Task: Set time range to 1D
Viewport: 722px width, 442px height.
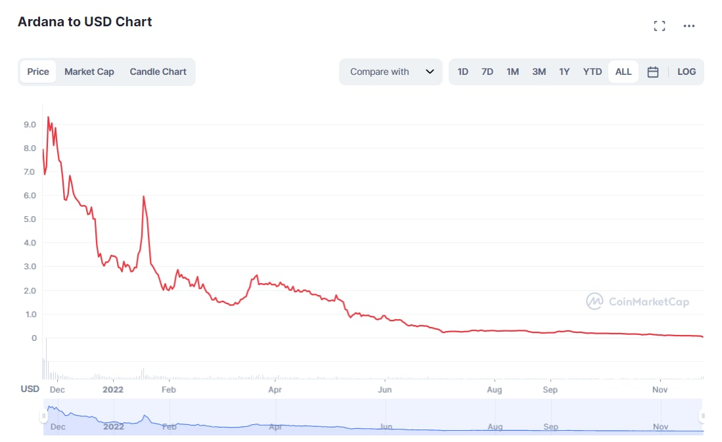Action: click(x=463, y=72)
